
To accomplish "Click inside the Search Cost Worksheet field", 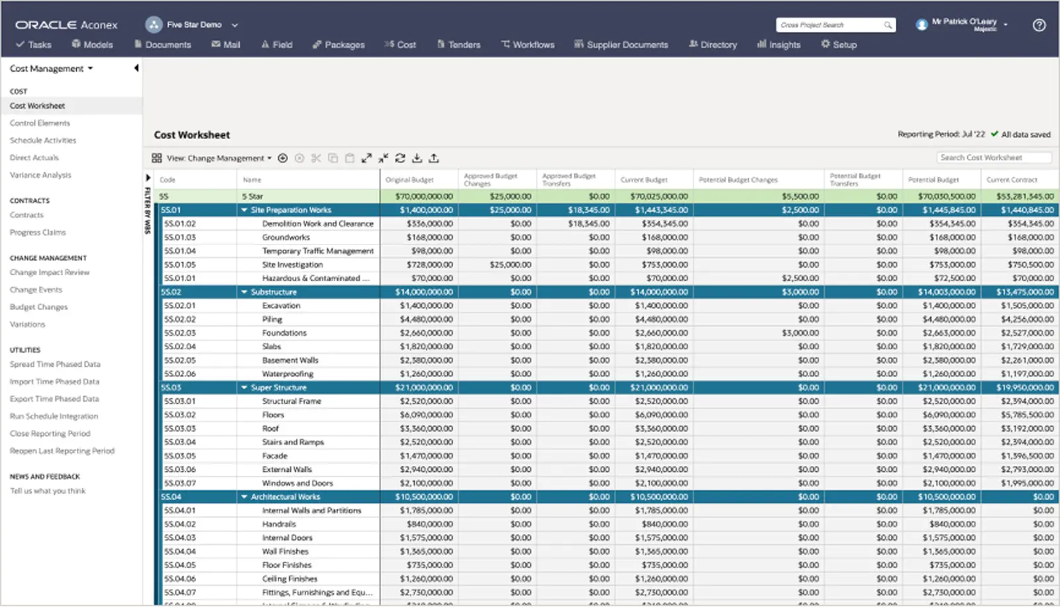I will [x=993, y=157].
